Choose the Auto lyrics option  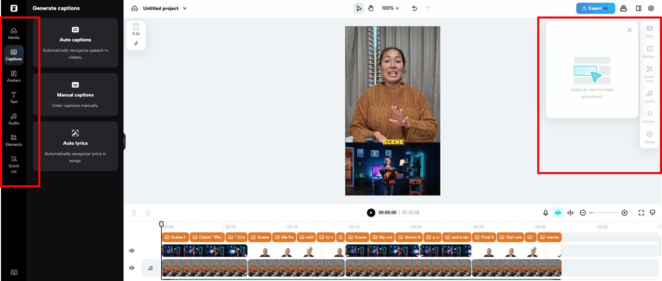pos(75,146)
